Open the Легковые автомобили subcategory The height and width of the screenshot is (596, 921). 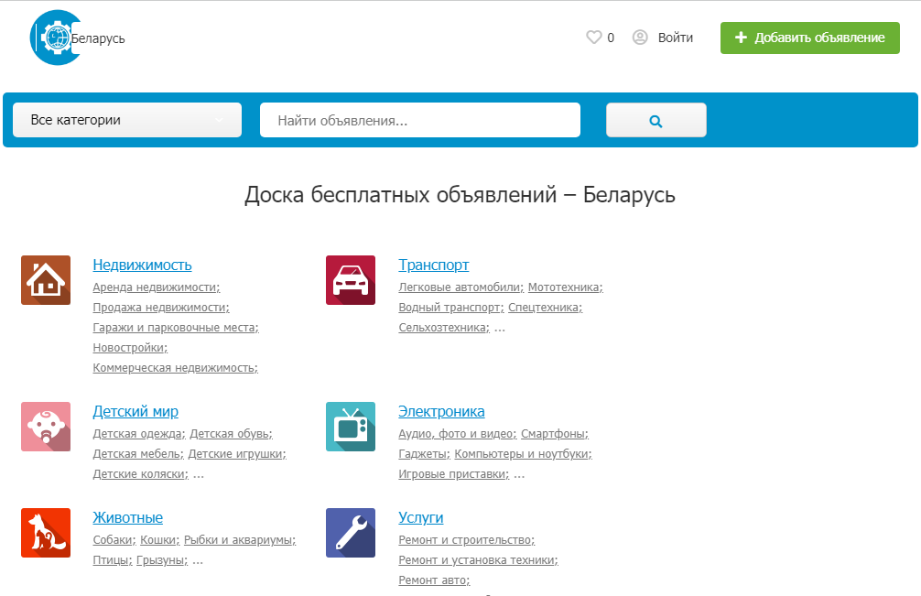(x=460, y=287)
